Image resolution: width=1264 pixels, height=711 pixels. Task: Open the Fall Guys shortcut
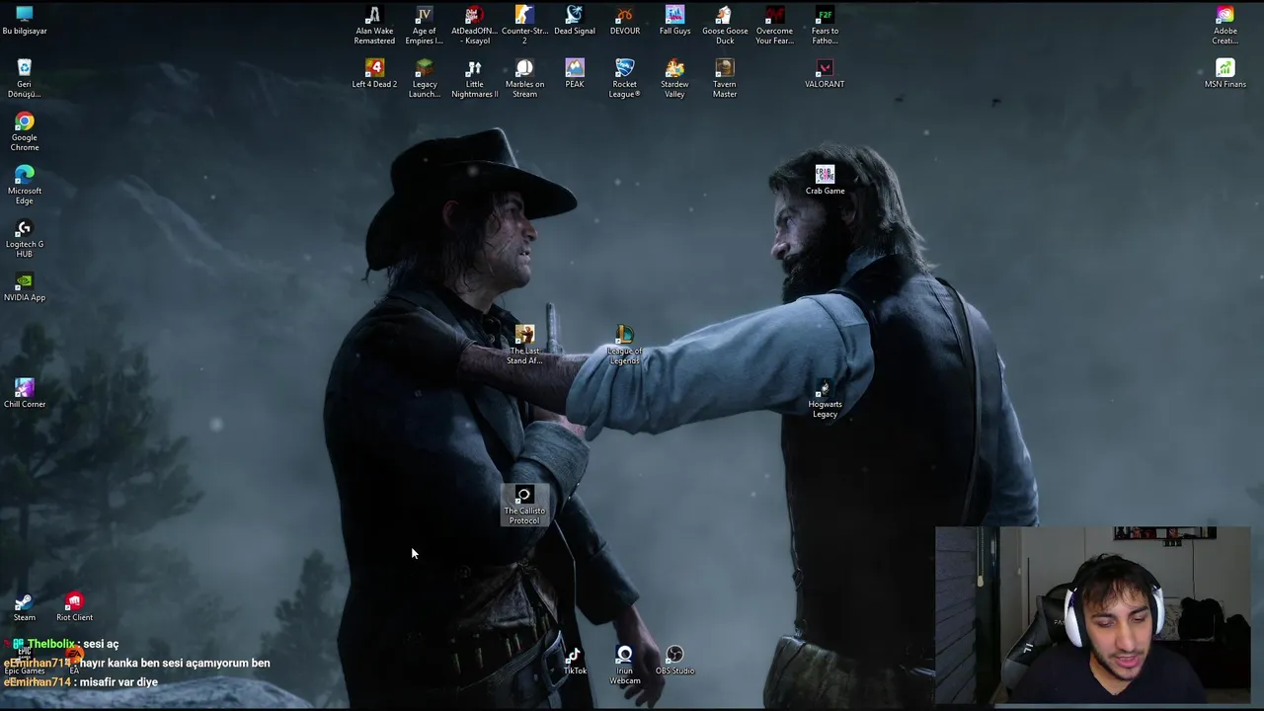[x=675, y=21]
